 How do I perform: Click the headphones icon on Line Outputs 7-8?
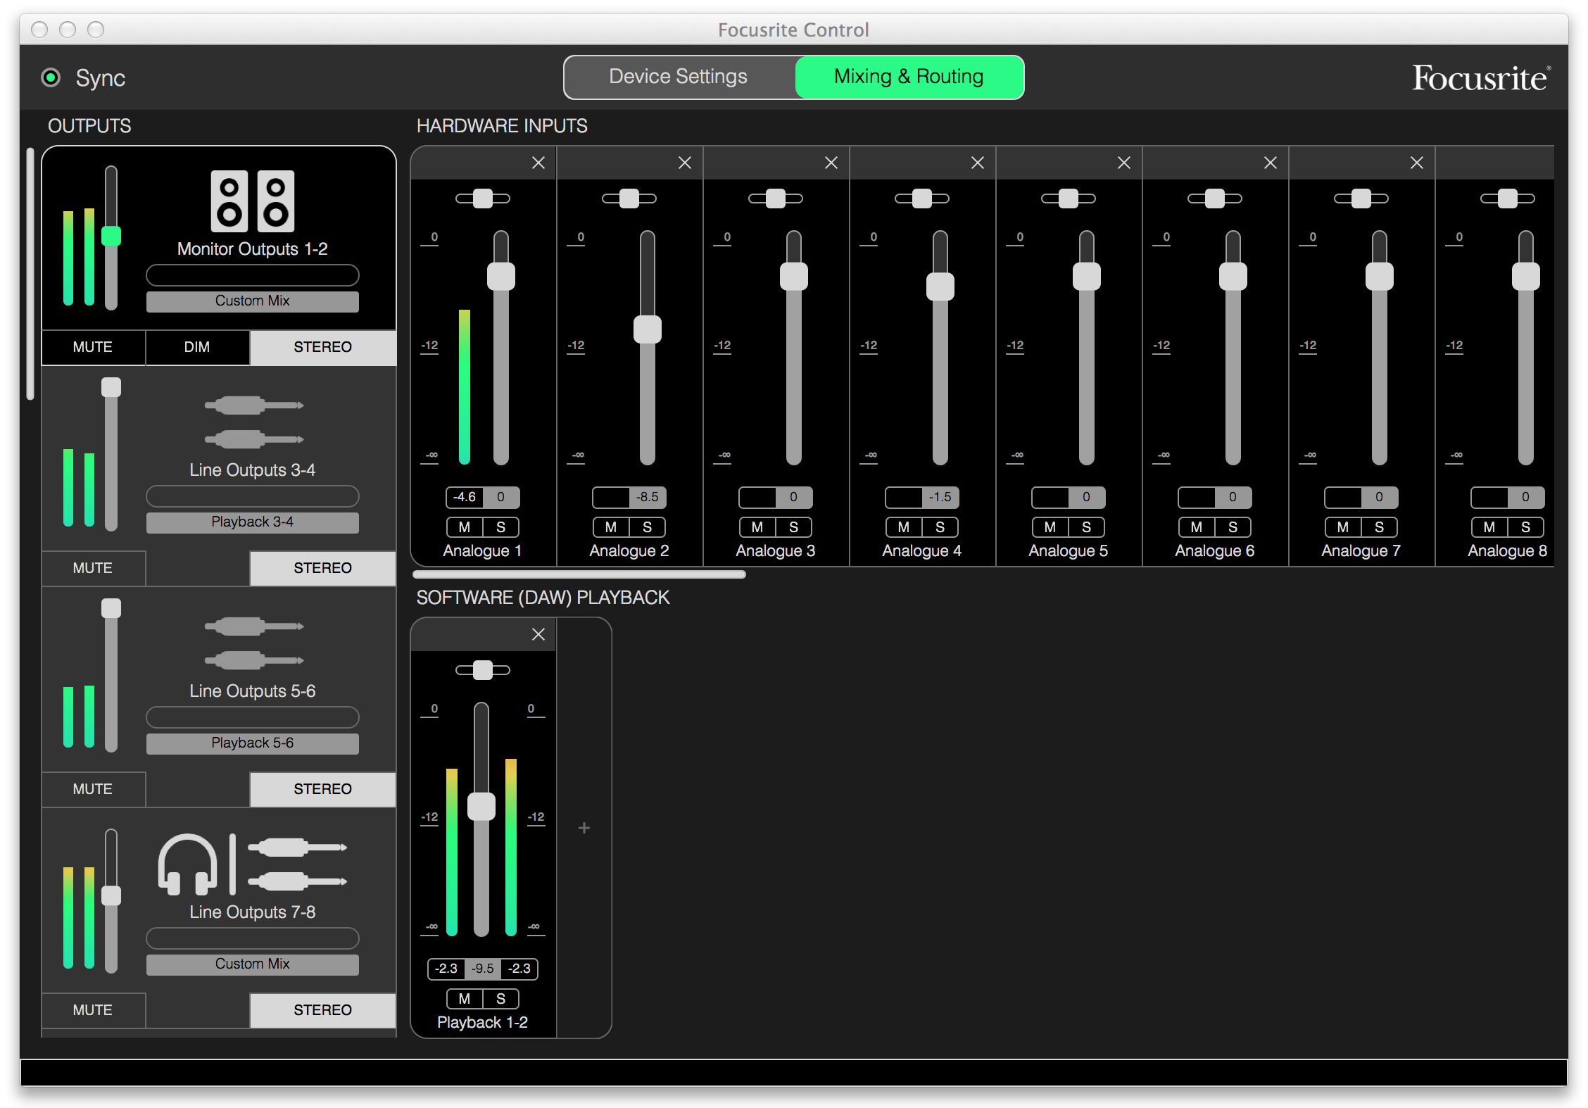187,864
